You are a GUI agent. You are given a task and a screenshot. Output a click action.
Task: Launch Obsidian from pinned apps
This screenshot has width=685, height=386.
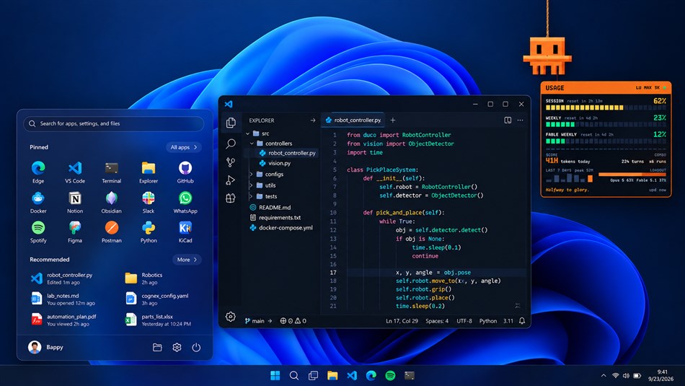[111, 202]
